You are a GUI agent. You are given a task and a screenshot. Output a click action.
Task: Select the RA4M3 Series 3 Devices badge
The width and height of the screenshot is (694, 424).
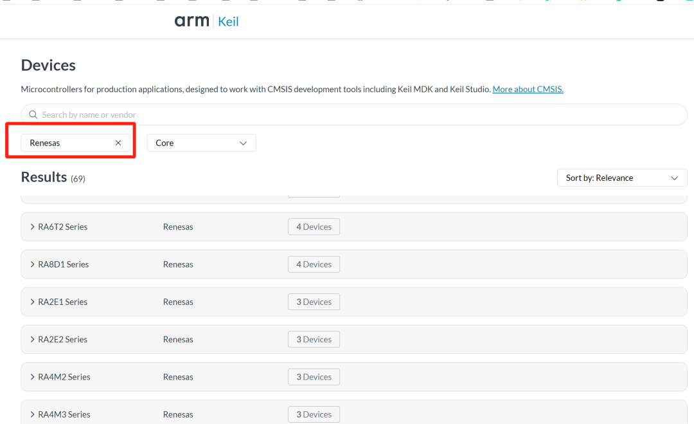(x=314, y=414)
